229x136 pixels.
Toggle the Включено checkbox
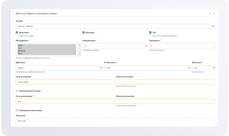click(17, 33)
